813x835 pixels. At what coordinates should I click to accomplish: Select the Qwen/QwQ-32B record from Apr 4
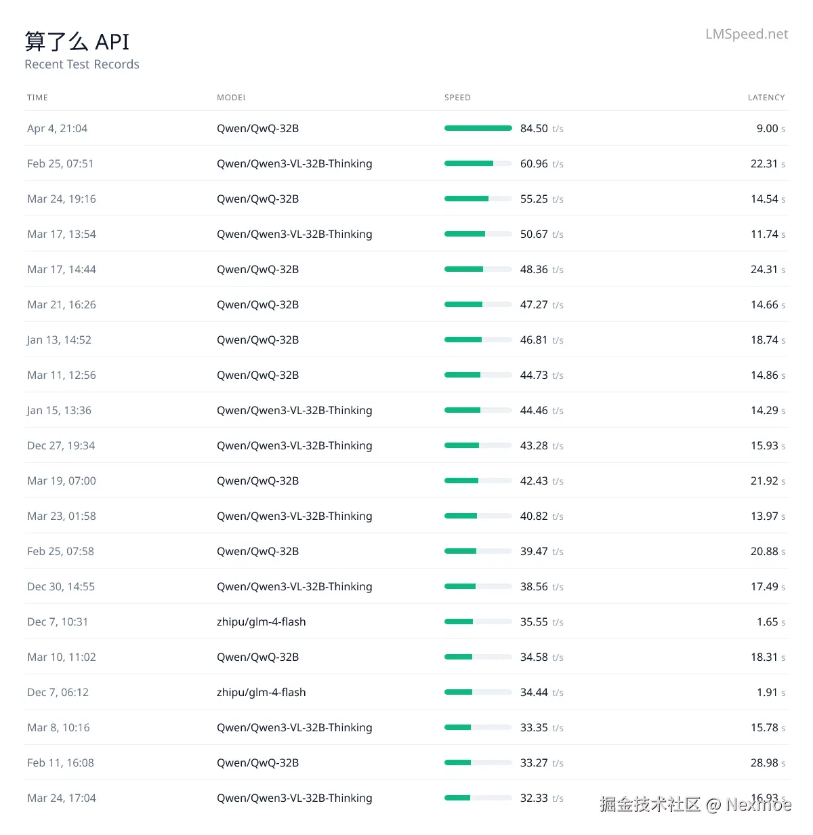258,128
